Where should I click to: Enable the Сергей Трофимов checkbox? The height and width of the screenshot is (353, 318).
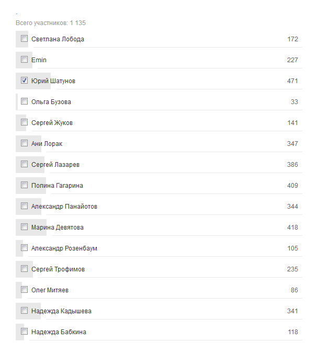tap(24, 269)
